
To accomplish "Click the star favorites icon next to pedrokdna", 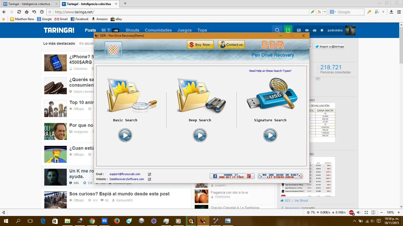I will 322,30.
